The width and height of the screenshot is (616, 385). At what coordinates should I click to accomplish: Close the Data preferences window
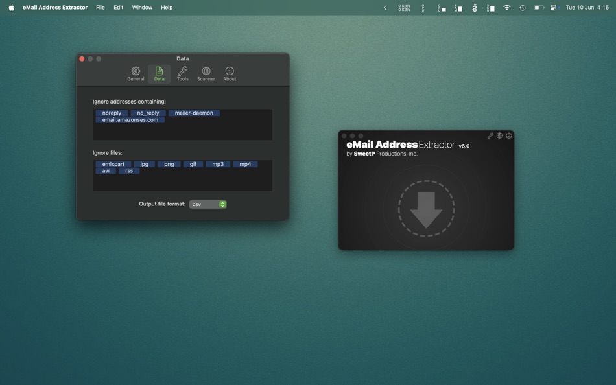point(82,59)
